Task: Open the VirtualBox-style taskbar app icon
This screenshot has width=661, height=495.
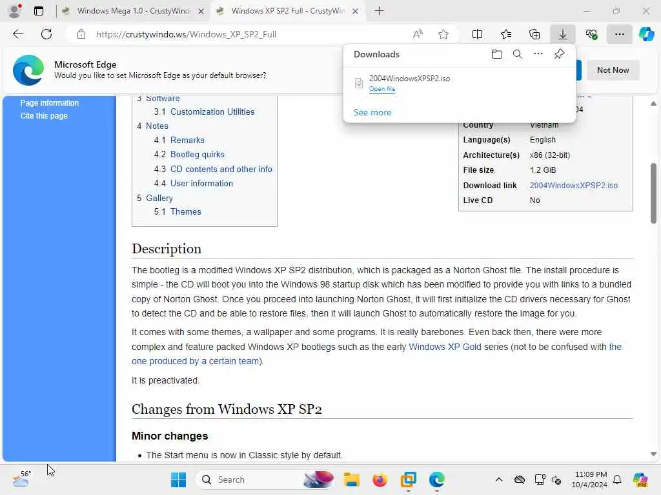Action: [408, 480]
